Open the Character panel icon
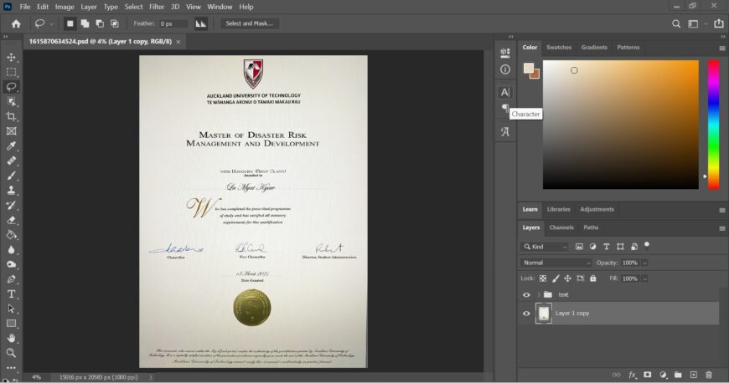The image size is (729, 383). 505,92
